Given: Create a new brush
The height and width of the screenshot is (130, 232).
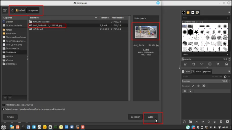Looking at the screenshot, I should [194, 64].
